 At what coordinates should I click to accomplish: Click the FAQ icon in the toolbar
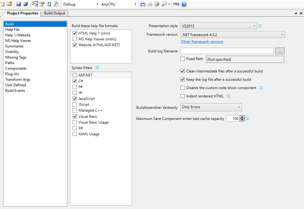176,4
